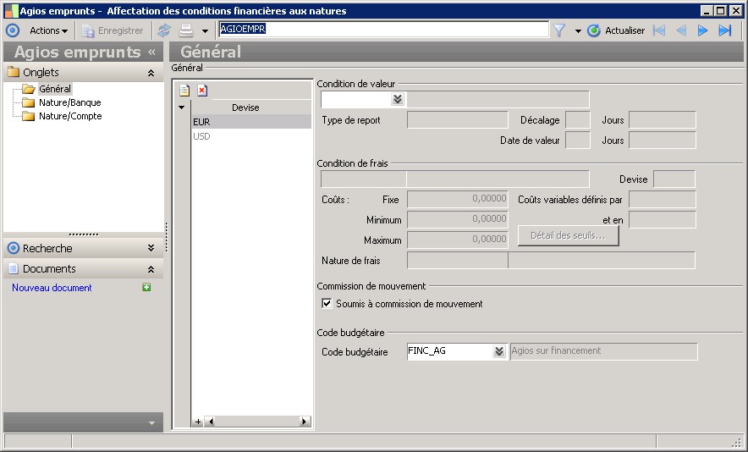Open the Nature/Compte tree item
The image size is (748, 452).
point(70,116)
